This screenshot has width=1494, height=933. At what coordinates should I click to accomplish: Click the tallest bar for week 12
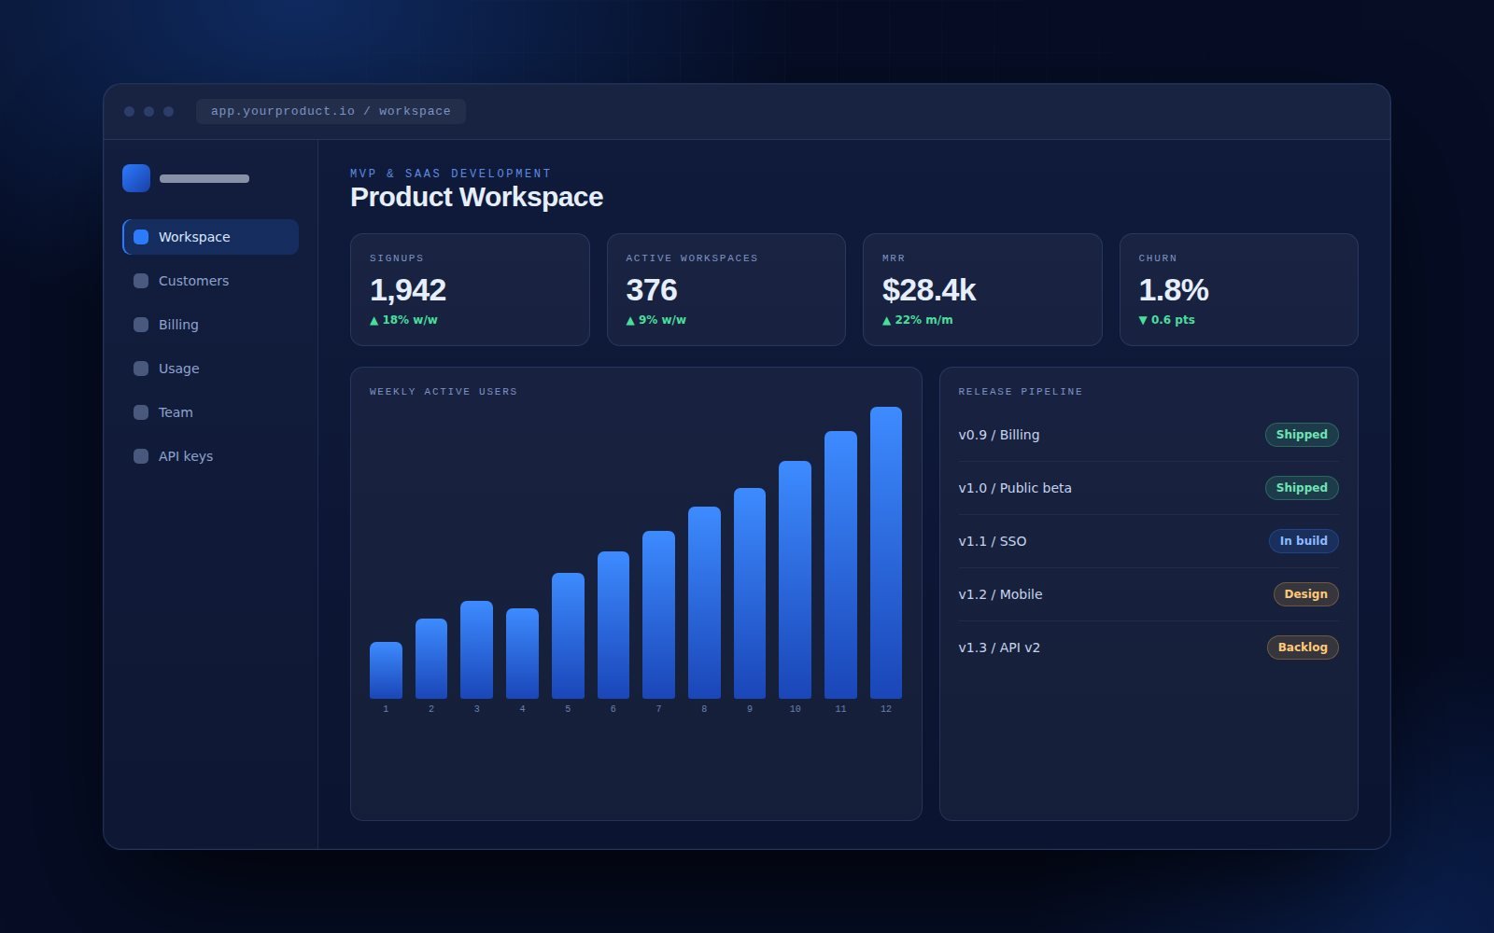click(886, 552)
